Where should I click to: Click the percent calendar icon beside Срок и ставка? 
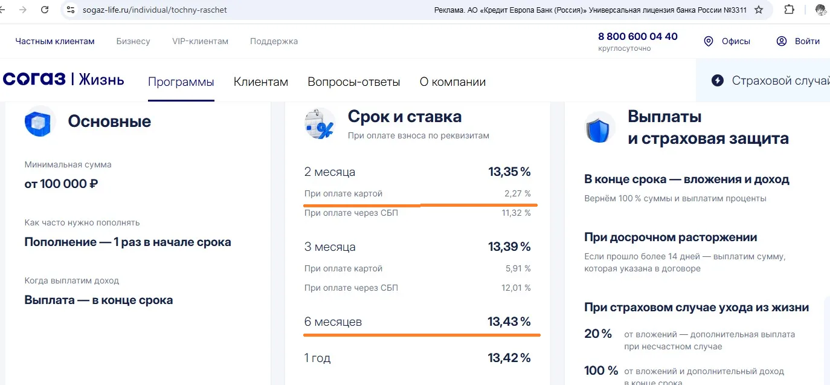click(x=320, y=125)
